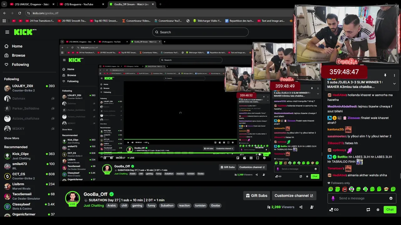Open offline channel Dahmax

pos(29,98)
